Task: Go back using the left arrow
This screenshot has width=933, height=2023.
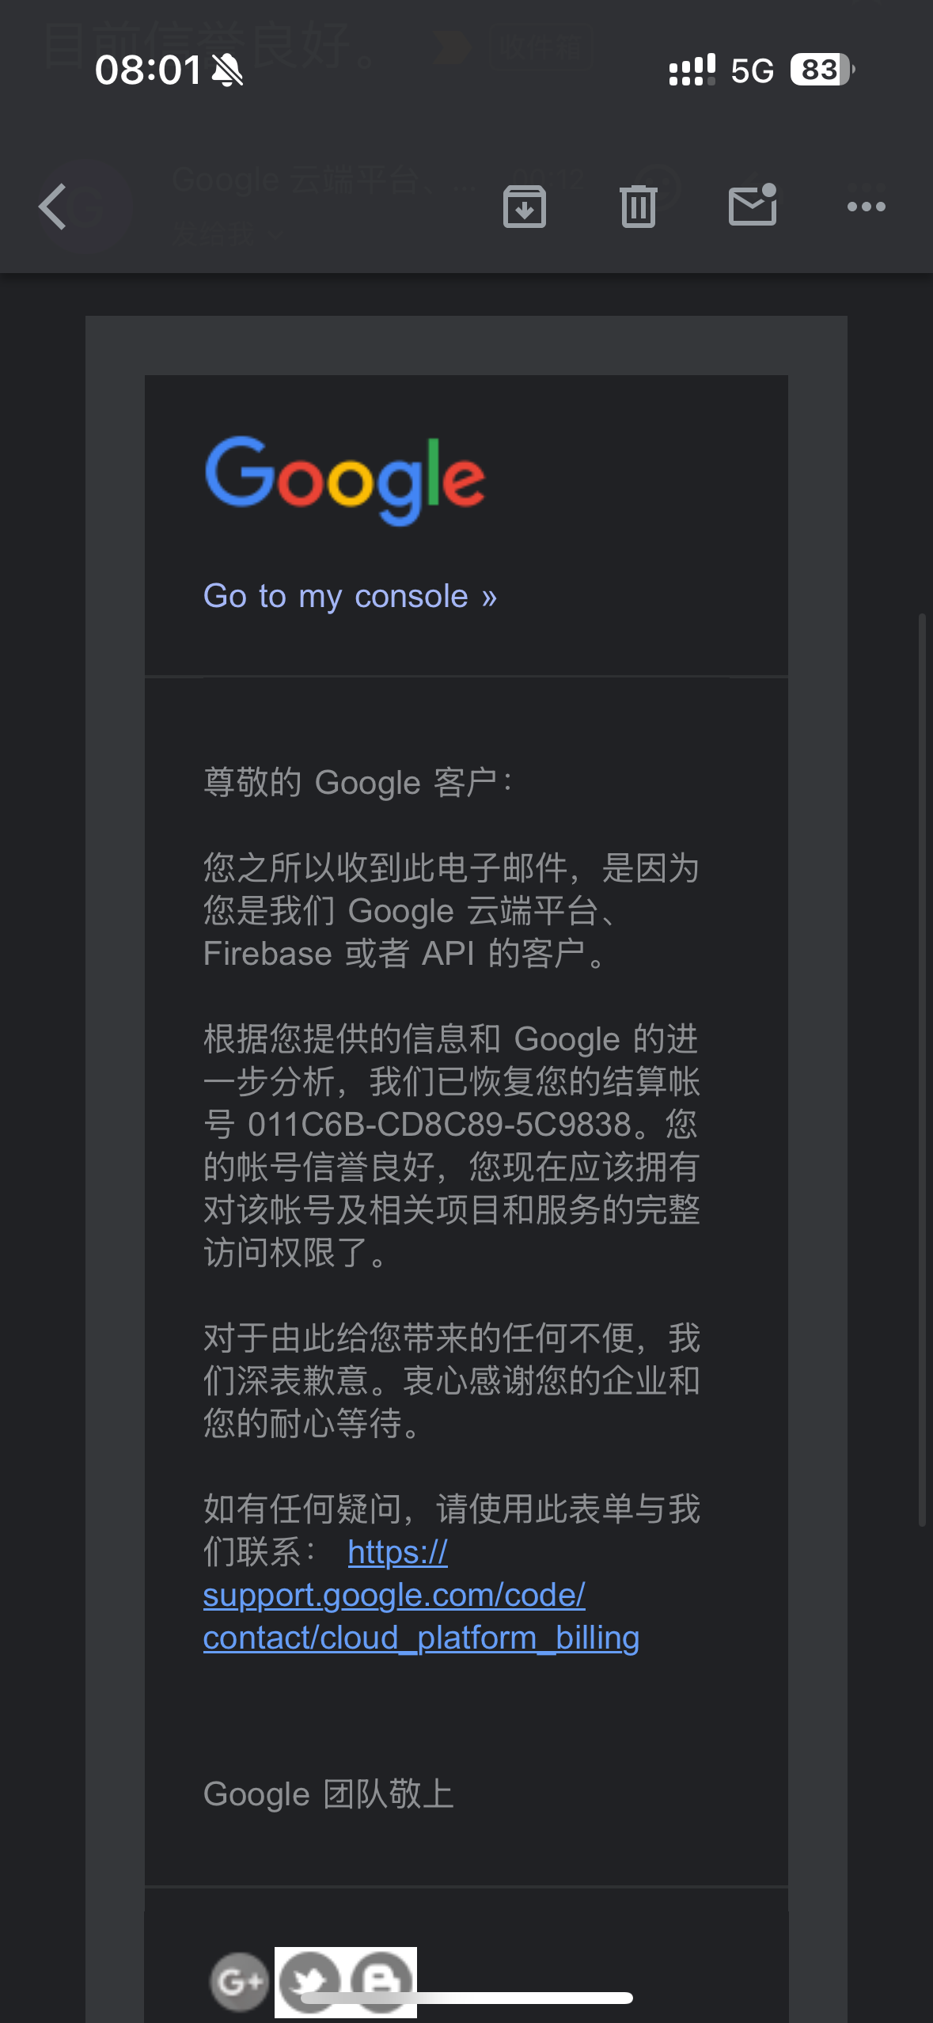Action: (x=52, y=207)
